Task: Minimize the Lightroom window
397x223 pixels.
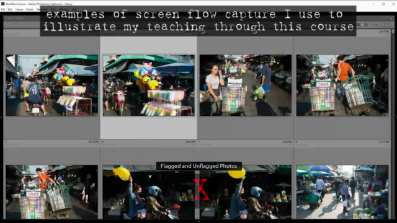Action: point(373,4)
